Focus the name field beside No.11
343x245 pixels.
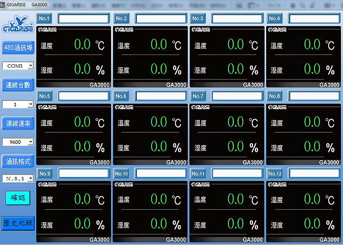(x=237, y=173)
